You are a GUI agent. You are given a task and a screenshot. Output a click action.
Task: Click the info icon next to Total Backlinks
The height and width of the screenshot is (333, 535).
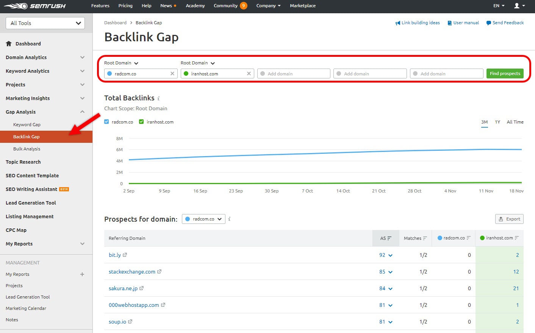tap(158, 98)
